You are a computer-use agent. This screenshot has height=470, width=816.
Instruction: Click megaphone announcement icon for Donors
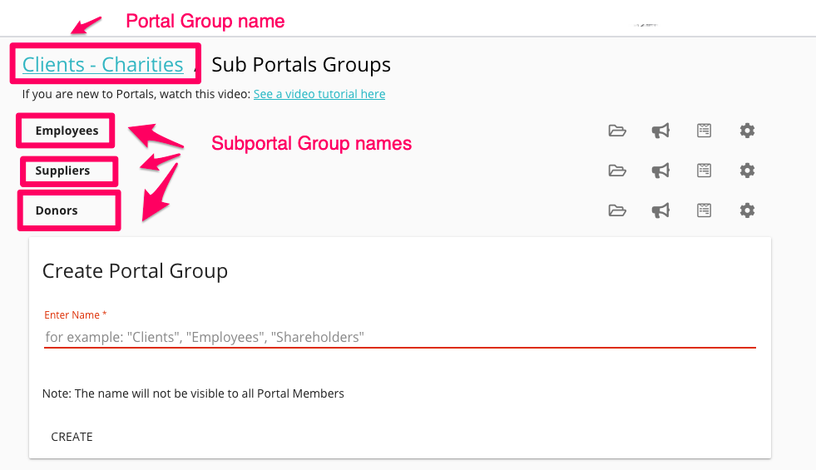tap(660, 210)
